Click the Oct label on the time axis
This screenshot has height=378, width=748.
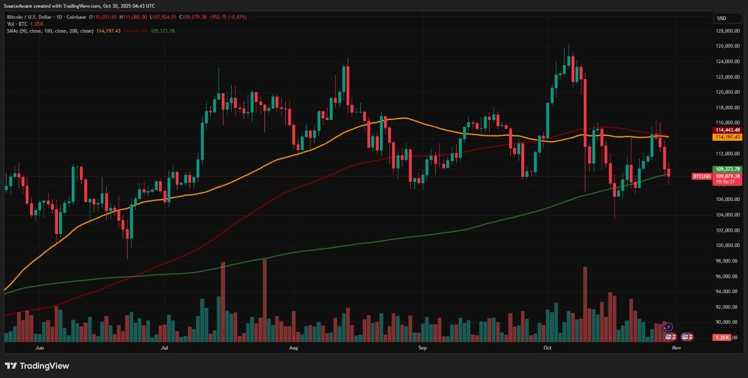click(548, 347)
